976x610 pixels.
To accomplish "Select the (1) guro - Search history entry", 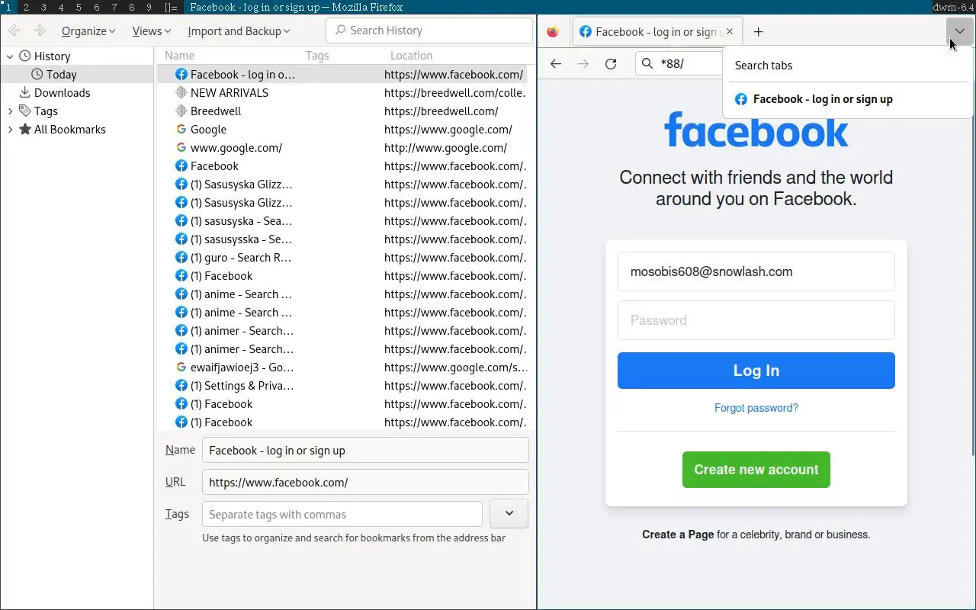I will [342, 257].
